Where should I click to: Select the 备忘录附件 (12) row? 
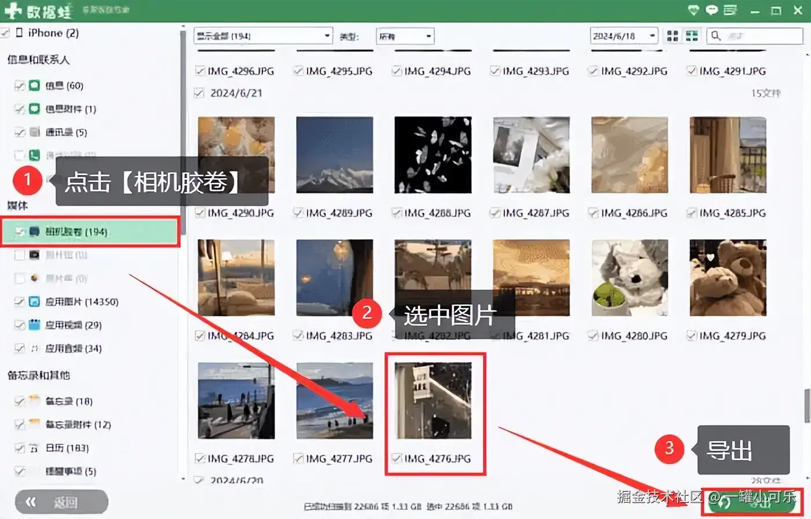tap(78, 424)
